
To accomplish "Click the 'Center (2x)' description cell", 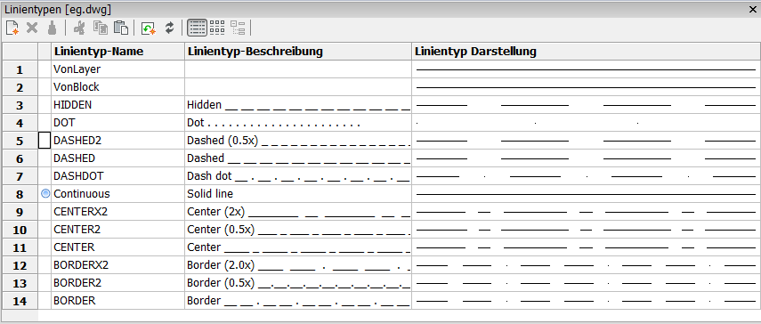I will 298,212.
